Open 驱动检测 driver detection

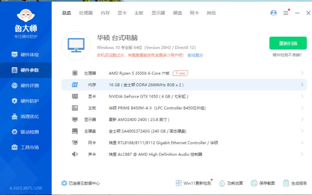point(25,132)
